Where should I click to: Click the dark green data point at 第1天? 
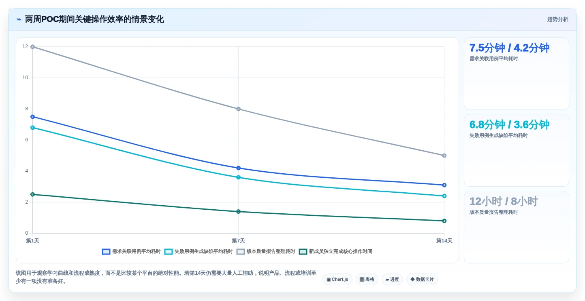(33, 194)
